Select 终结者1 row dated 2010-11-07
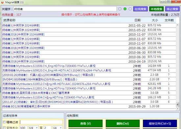The image size is (181, 129). (89, 43)
